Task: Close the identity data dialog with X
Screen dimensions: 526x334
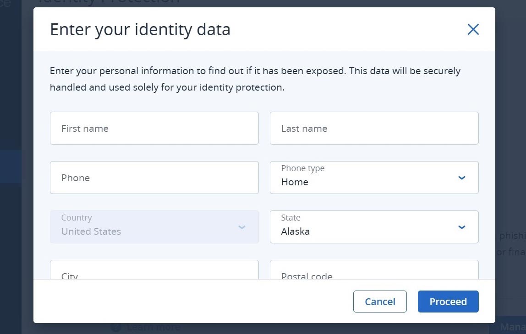Action: [x=473, y=30]
